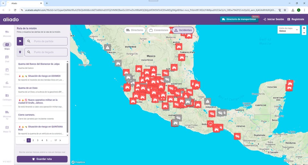Zoom out the map with minus
The height and width of the screenshot is (165, 308).
[304, 33]
